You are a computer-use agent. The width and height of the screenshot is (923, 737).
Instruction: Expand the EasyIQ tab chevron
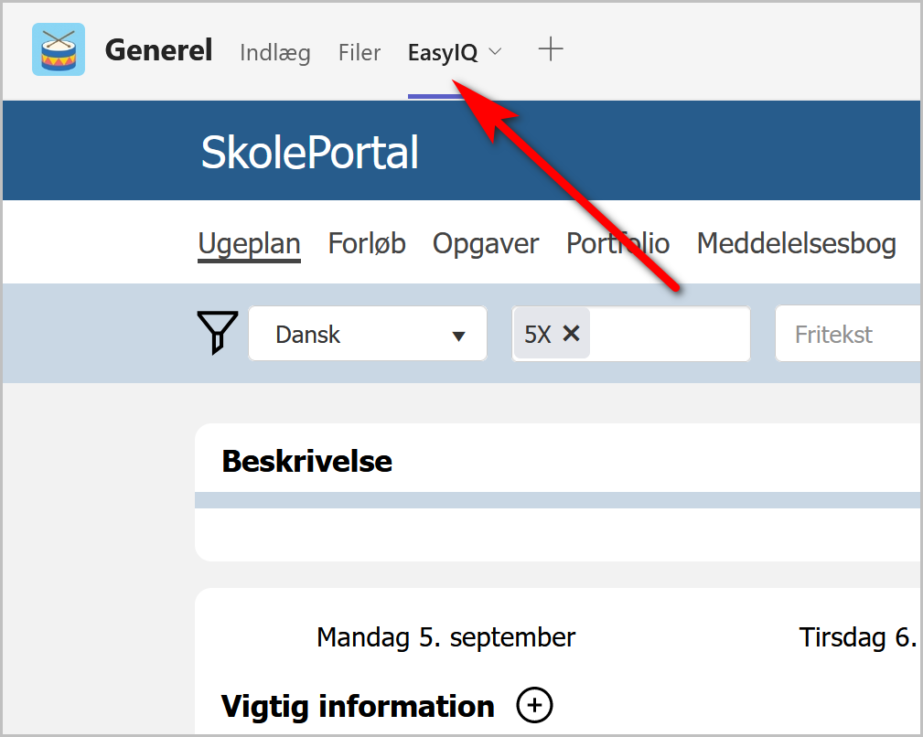point(495,52)
